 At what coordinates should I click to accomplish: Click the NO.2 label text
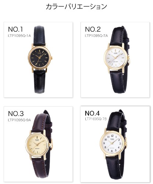click(93, 29)
